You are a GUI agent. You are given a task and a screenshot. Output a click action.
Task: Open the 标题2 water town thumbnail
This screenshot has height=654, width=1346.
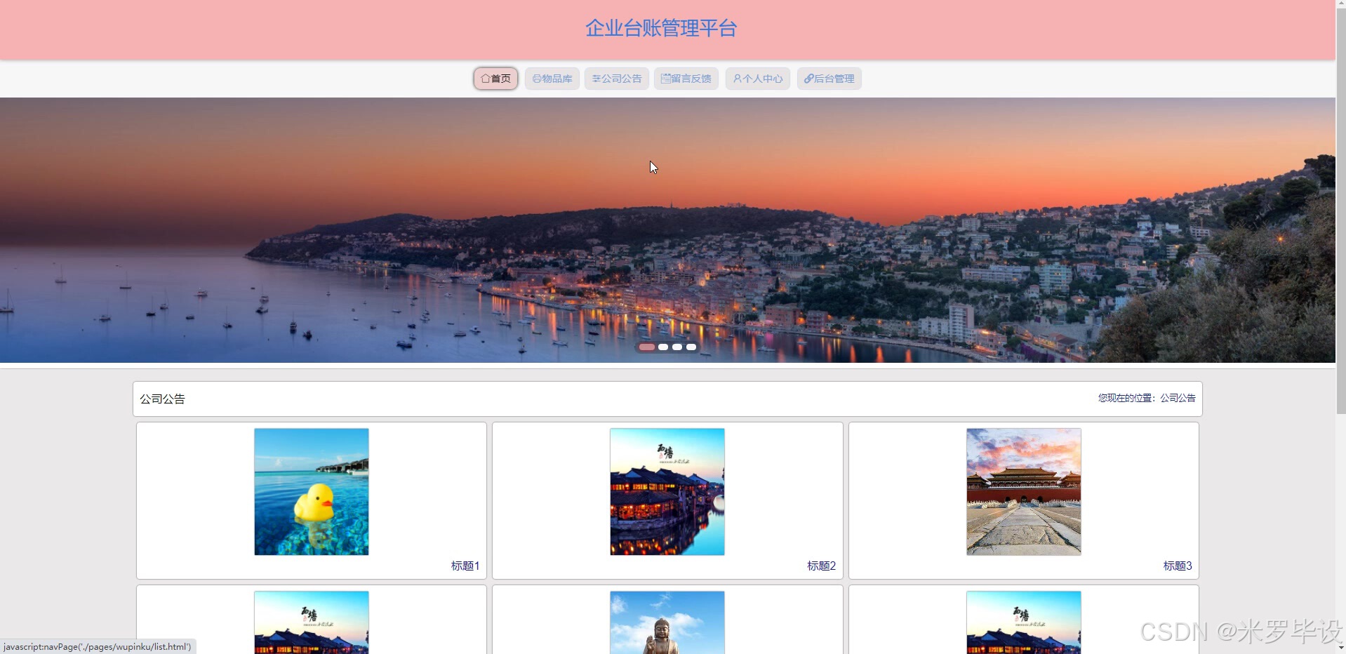click(667, 492)
